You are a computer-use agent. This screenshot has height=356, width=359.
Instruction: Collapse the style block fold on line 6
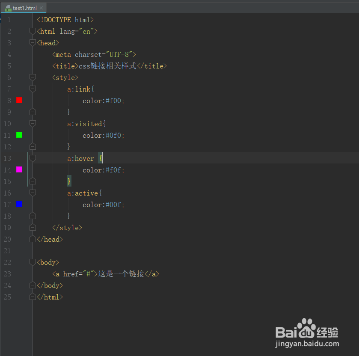[x=33, y=77]
